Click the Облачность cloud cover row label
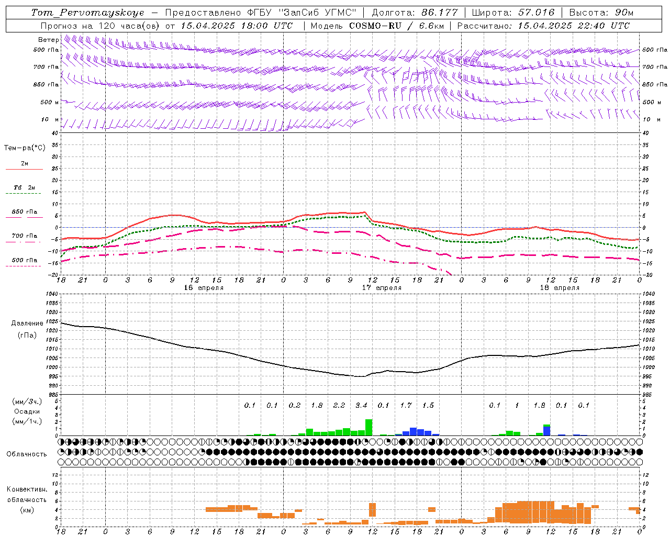Screen dimensions: 670x536 tap(27, 454)
